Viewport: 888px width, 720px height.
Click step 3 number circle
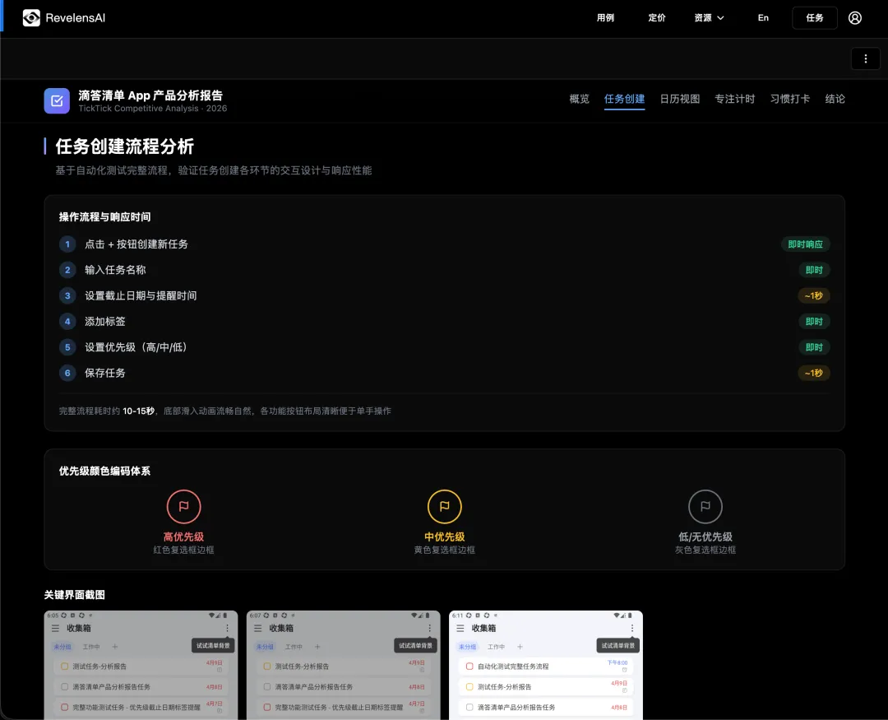pyautogui.click(x=67, y=296)
